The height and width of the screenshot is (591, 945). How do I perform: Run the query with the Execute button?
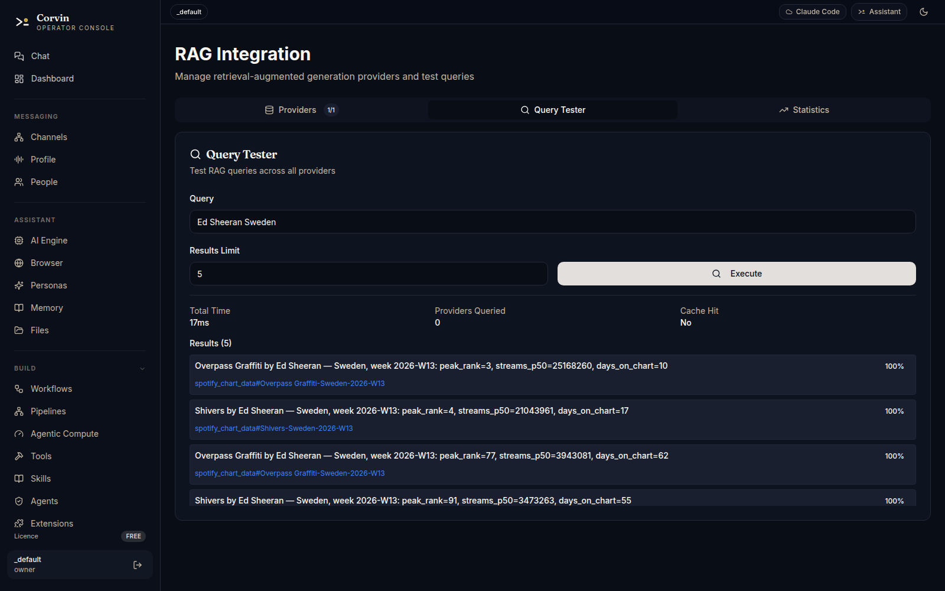coord(737,274)
